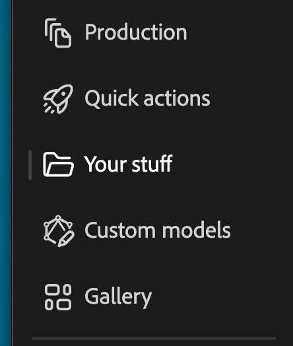This screenshot has width=293, height=346.
Task: Select the Your stuff open-folder icon
Action: coord(59,164)
